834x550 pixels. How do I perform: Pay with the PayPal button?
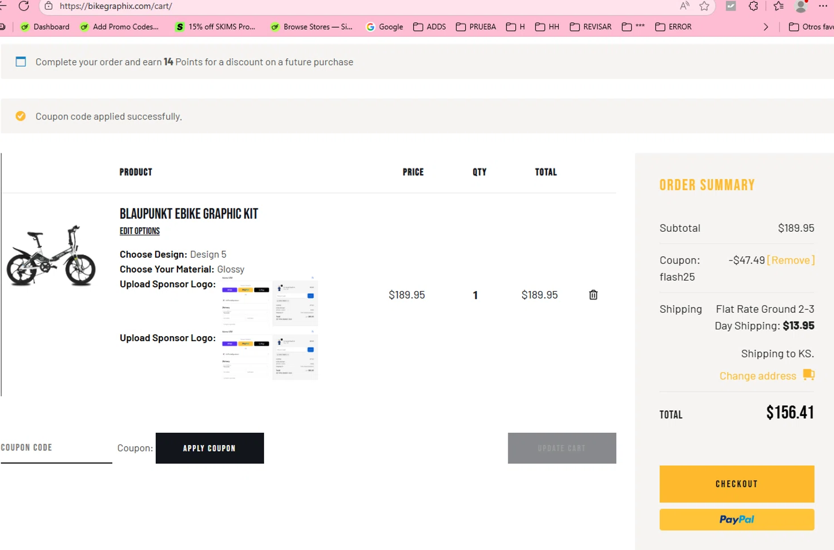[737, 519]
